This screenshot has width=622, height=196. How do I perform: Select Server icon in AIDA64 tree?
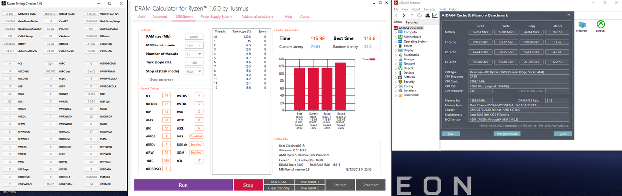401,45
